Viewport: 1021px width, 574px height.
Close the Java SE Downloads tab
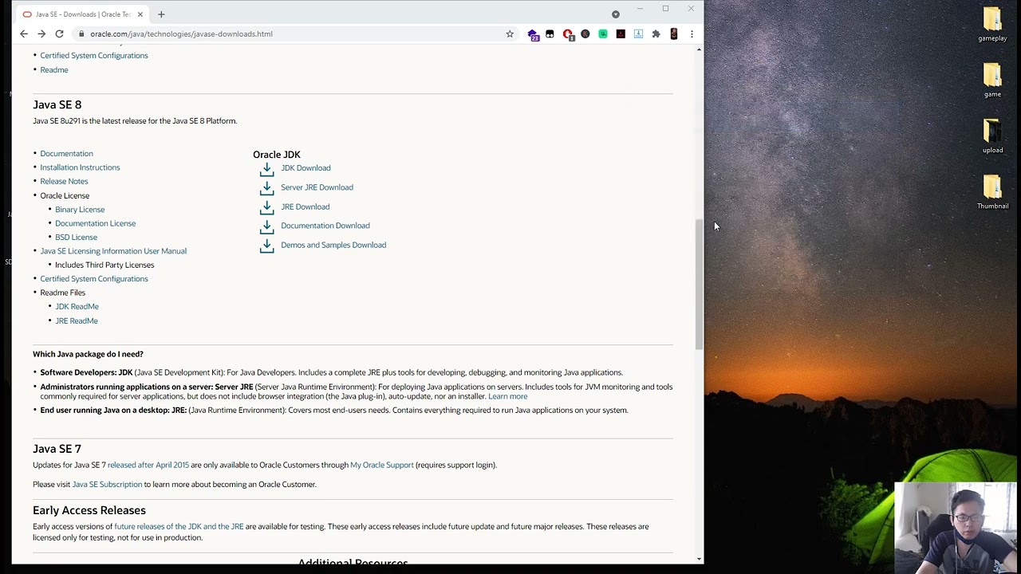point(140,14)
